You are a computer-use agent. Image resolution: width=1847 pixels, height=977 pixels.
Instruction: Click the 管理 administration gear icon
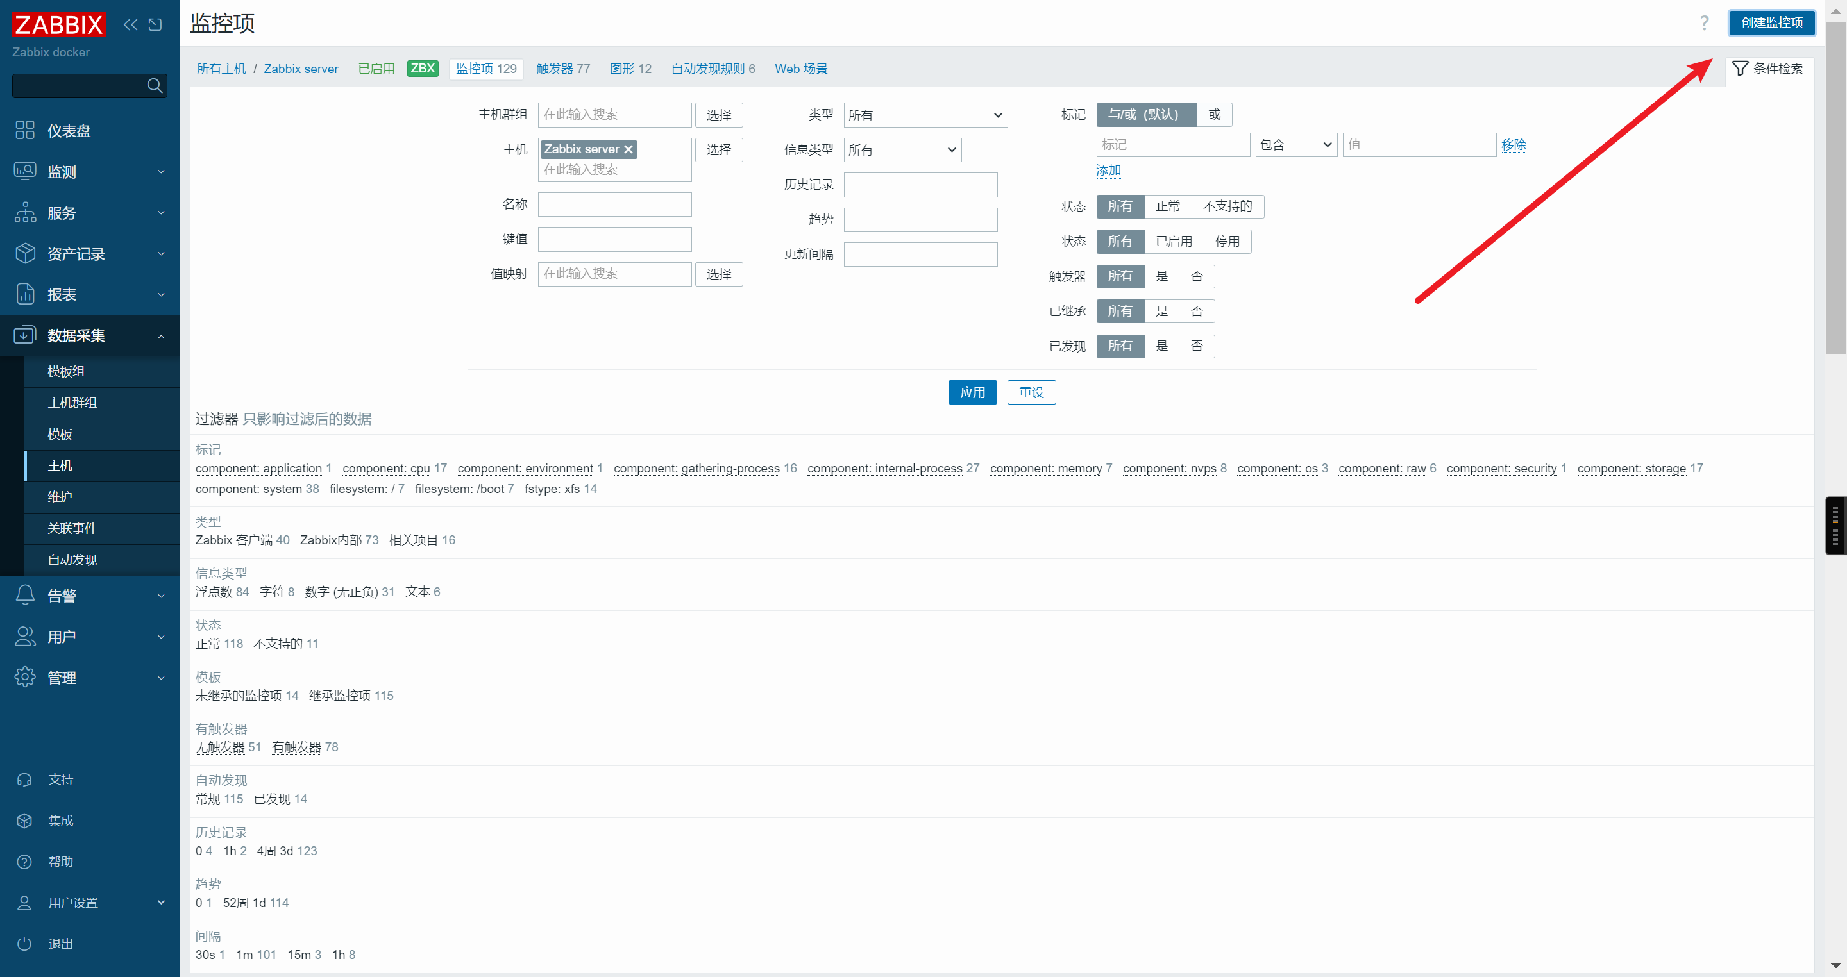pyautogui.click(x=25, y=678)
